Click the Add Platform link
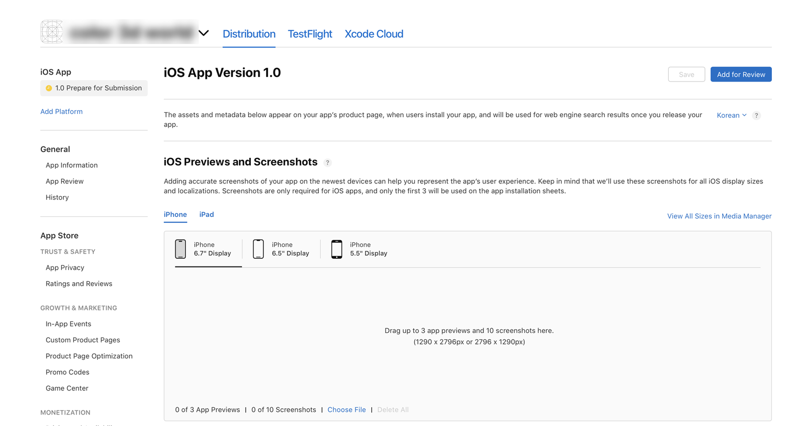 click(61, 111)
